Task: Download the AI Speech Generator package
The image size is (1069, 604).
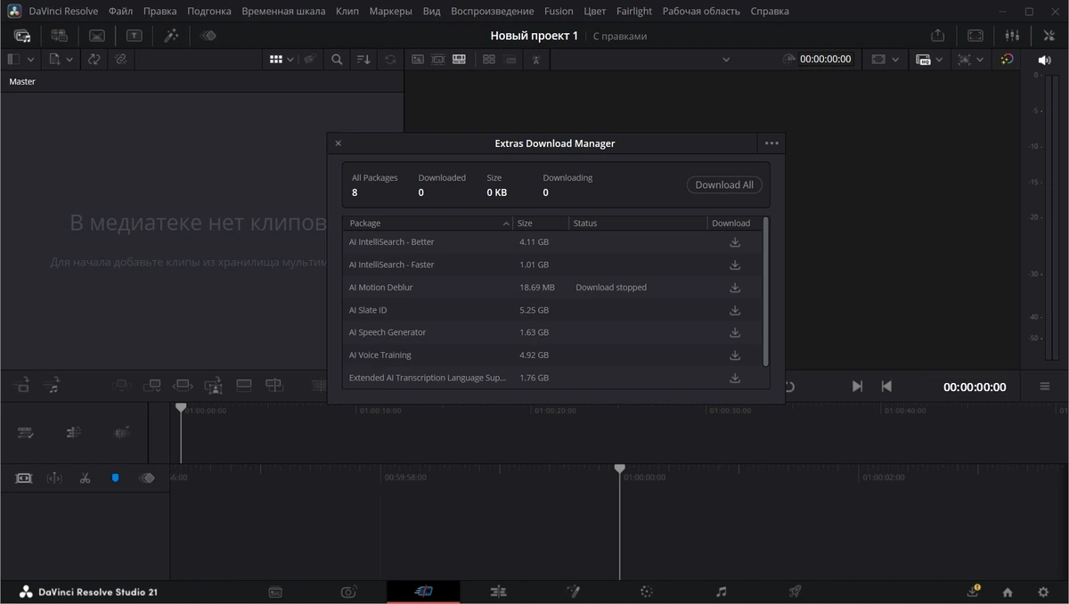Action: click(735, 332)
